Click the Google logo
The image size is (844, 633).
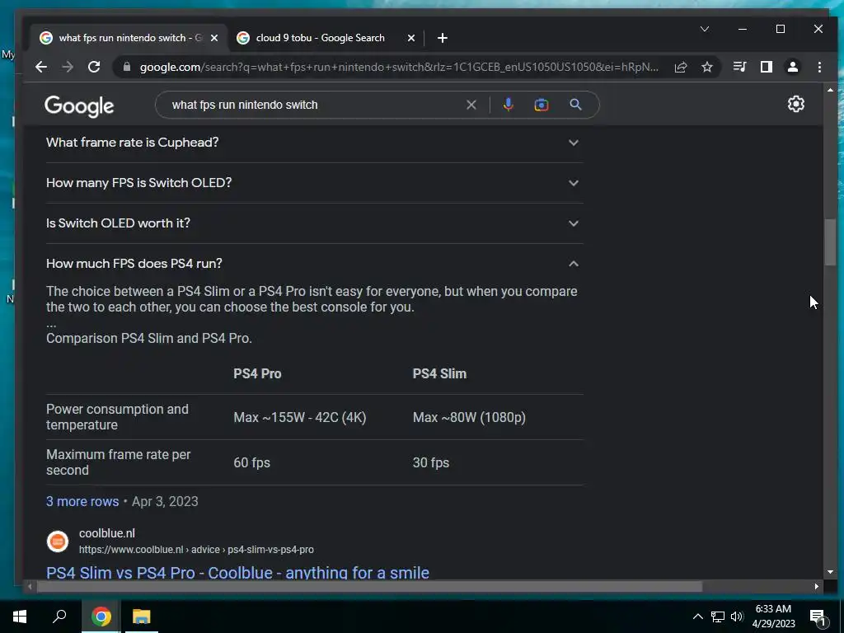coord(79,106)
